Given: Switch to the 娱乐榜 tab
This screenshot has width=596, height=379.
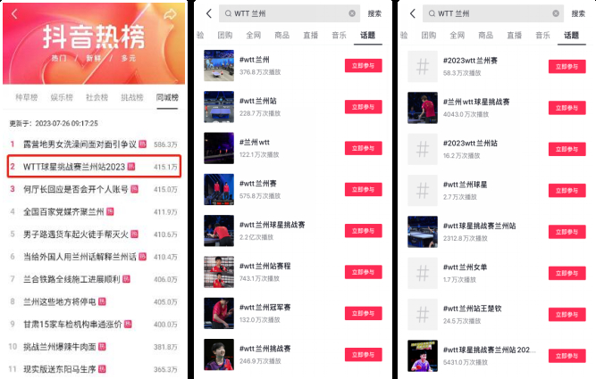Looking at the screenshot, I should [x=62, y=97].
